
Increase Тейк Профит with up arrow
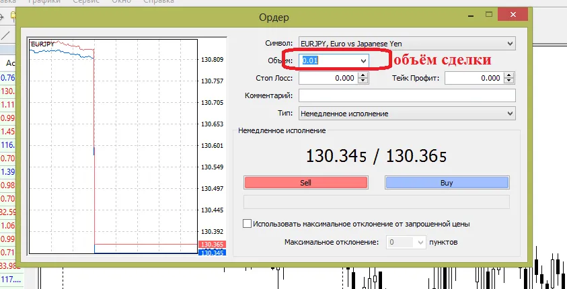pyautogui.click(x=509, y=75)
